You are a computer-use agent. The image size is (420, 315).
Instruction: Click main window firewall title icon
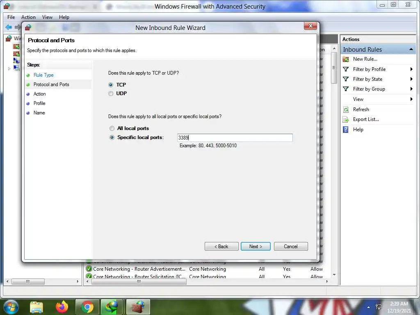coord(7,6)
